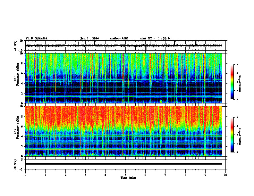Click the "ch.1(V)" waveform axis label

tap(15, 45)
